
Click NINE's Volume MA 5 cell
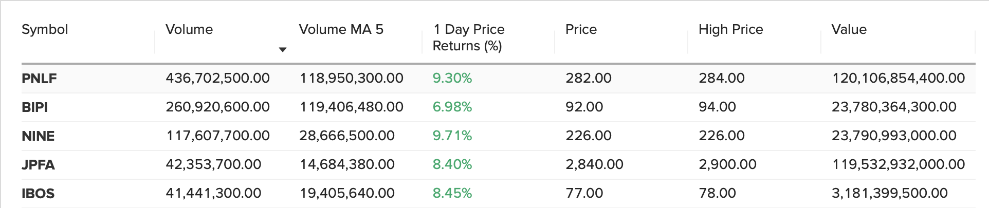346,136
